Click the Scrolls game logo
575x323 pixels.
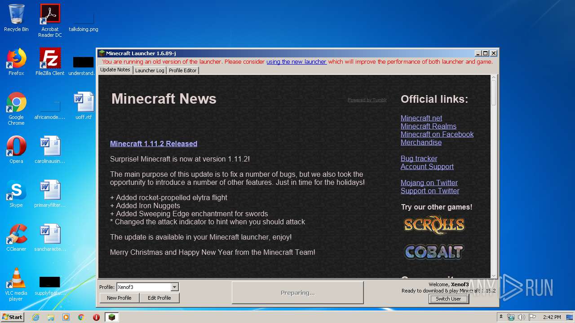point(434,225)
